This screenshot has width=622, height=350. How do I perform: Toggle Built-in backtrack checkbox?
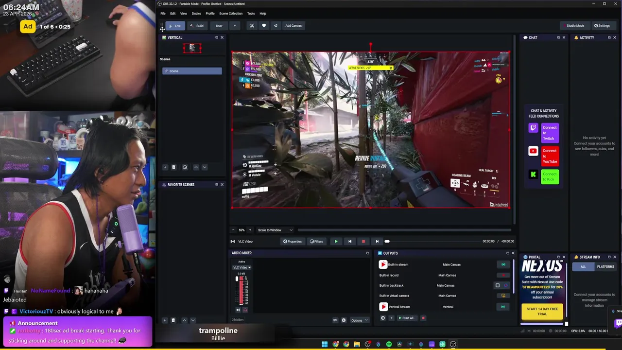[497, 285]
